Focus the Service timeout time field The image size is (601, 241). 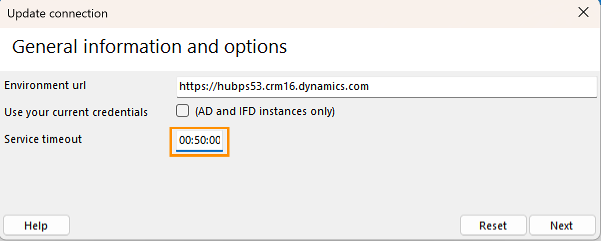199,141
